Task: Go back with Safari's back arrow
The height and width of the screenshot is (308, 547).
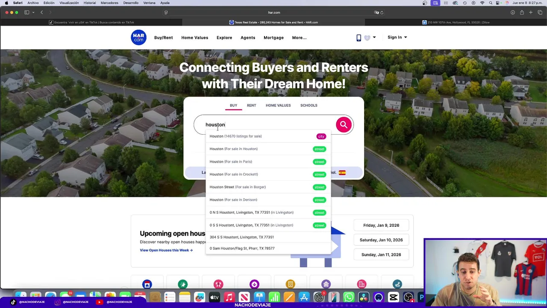Action: pyautogui.click(x=41, y=12)
